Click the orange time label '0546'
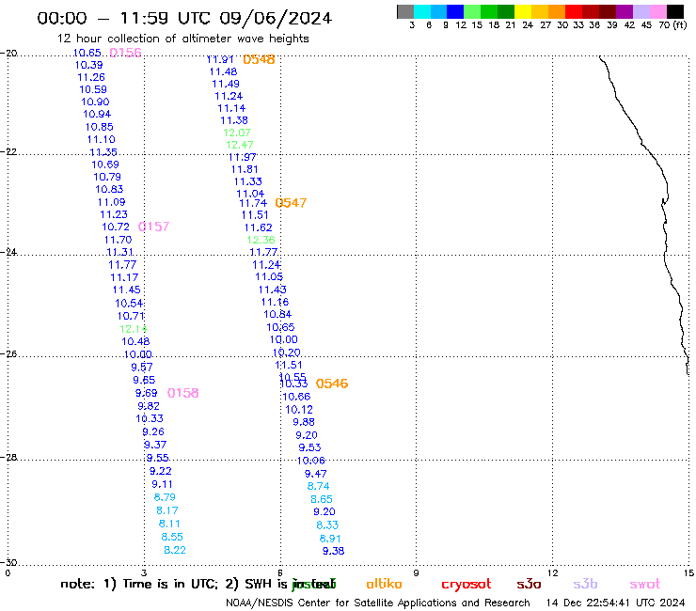Screen dimensions: 696x611 (x=332, y=384)
